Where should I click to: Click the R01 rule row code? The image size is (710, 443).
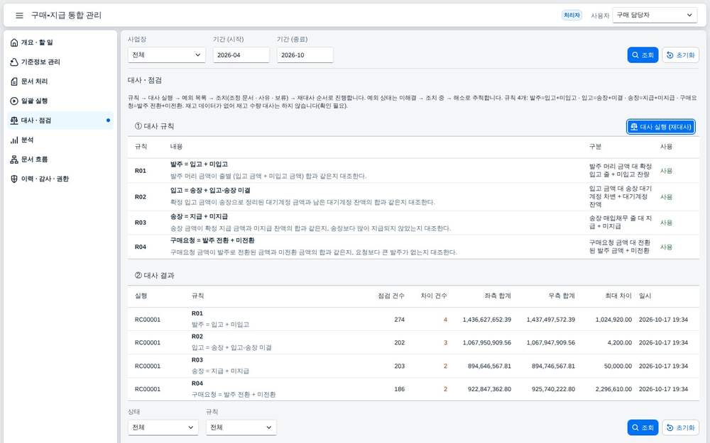pyautogui.click(x=141, y=171)
